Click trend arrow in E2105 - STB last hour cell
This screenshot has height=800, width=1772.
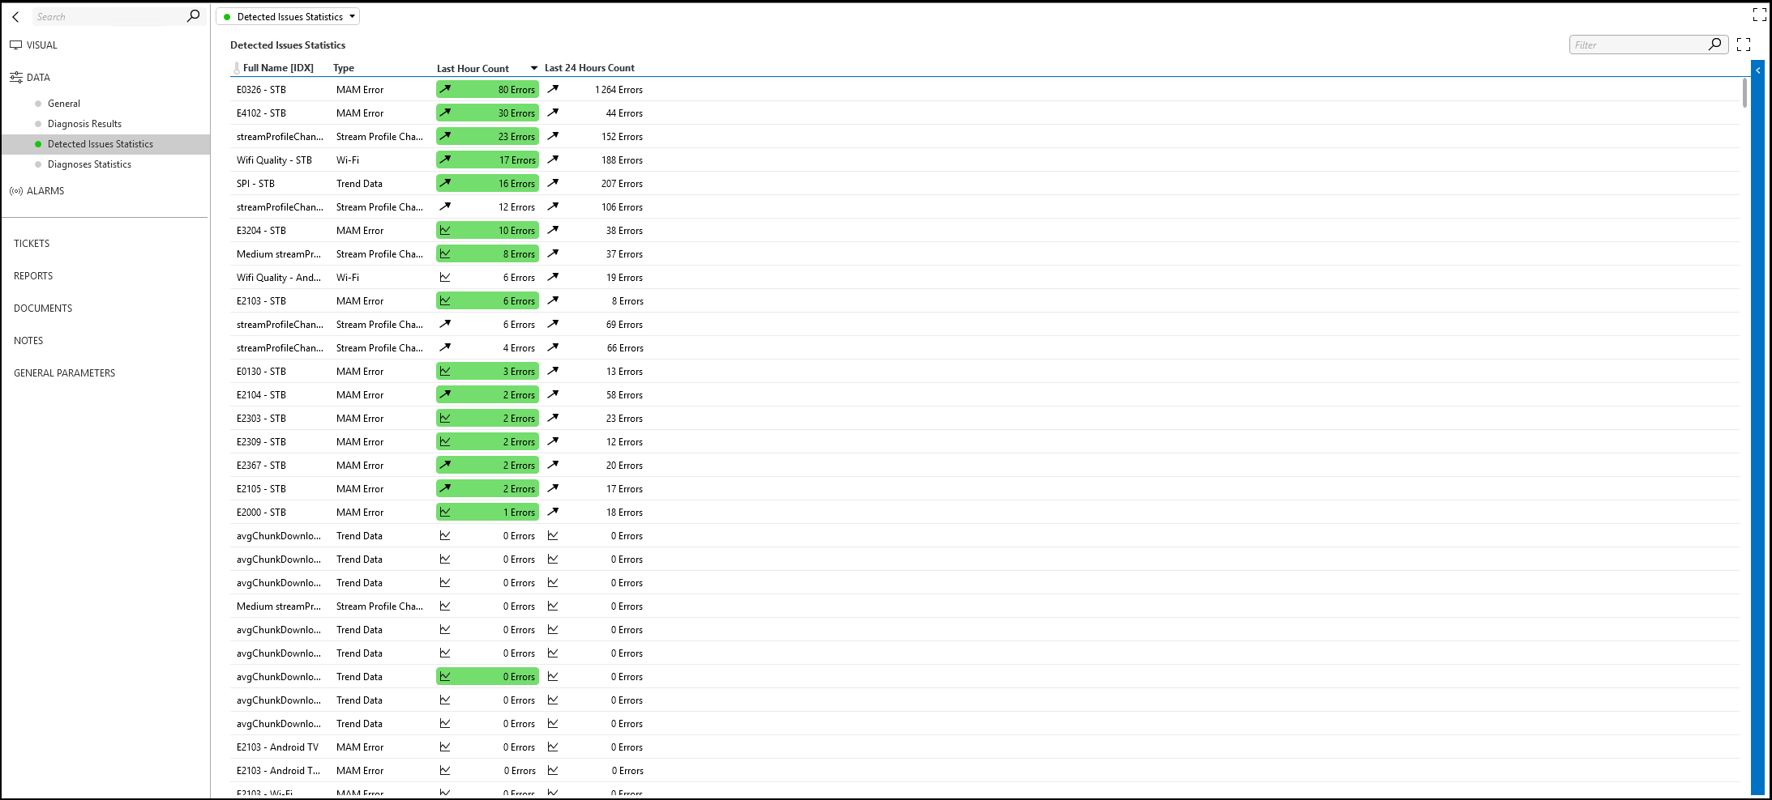(x=445, y=488)
